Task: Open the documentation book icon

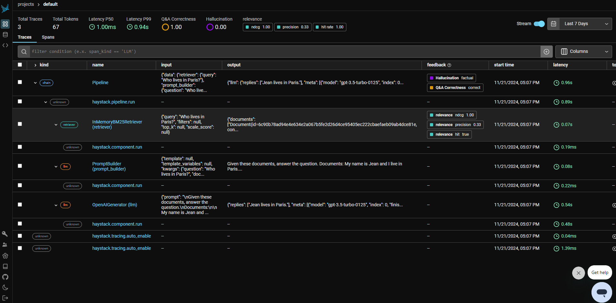Action: pos(5,266)
